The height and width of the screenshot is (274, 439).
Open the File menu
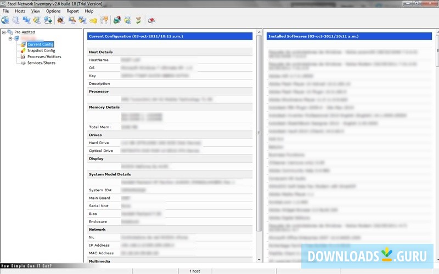(5, 11)
